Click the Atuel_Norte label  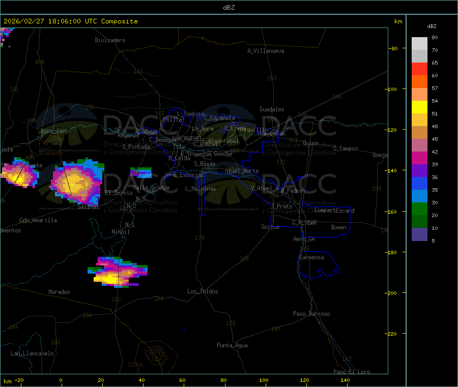point(242,171)
